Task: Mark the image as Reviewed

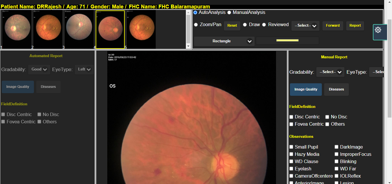Action: pos(264,25)
